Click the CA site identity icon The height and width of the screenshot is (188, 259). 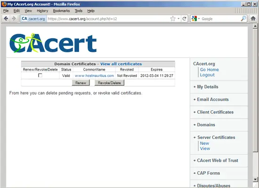click(24, 19)
